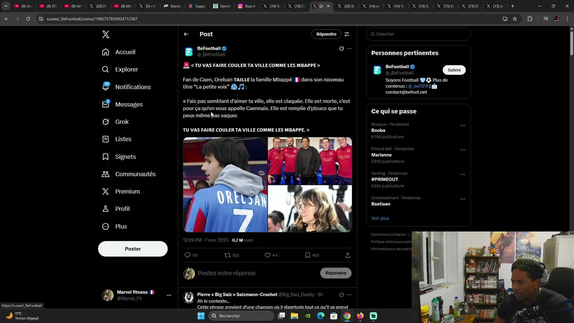
Task: Open options for Bastiaan trend
Action: pyautogui.click(x=463, y=199)
